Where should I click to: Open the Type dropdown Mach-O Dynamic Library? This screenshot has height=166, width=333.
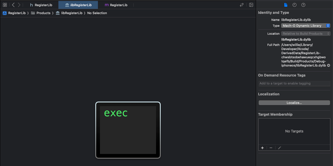(306, 26)
